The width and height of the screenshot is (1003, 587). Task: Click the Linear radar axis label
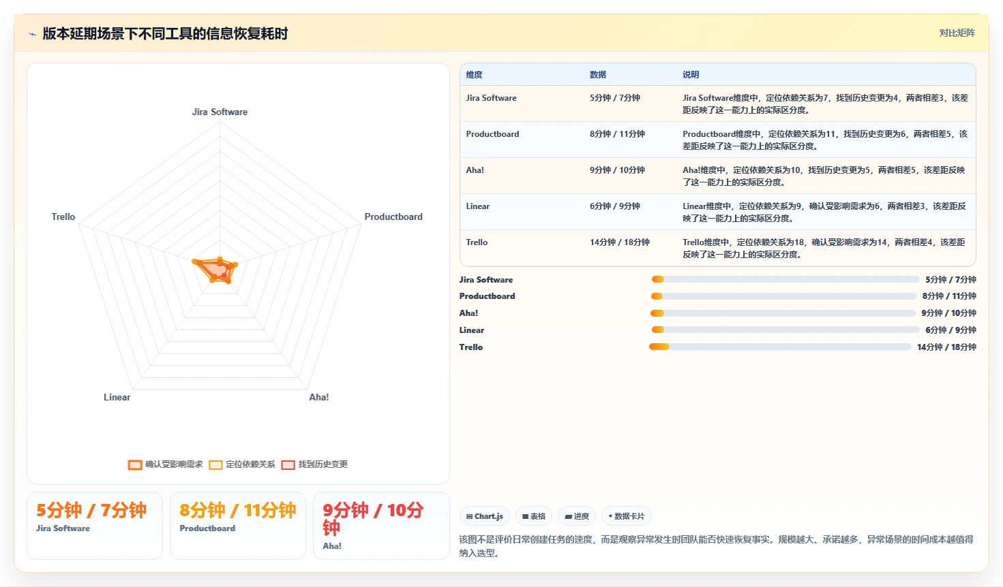click(117, 397)
